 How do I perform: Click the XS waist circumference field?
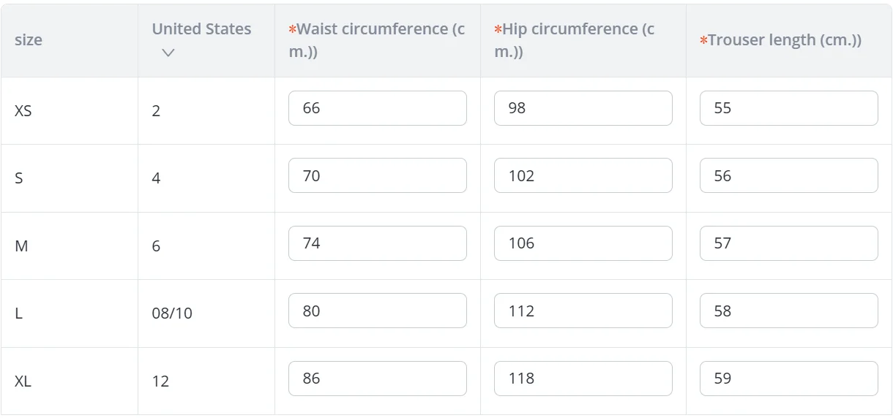click(x=377, y=108)
